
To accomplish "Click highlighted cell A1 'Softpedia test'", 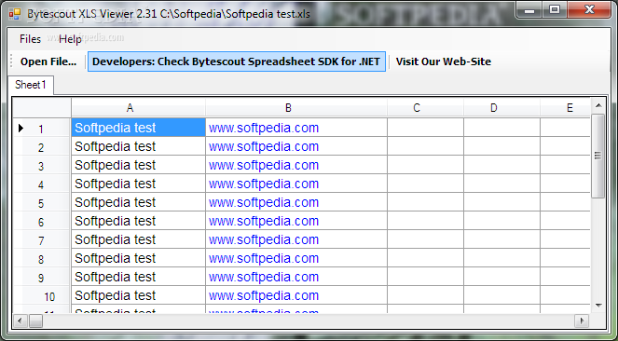I will click(138, 128).
